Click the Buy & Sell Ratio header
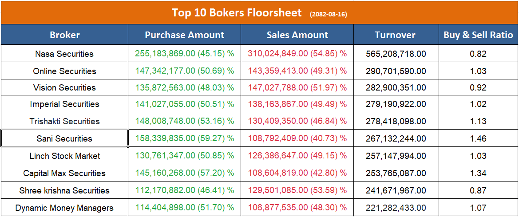The width and height of the screenshot is (519, 217). 478,35
